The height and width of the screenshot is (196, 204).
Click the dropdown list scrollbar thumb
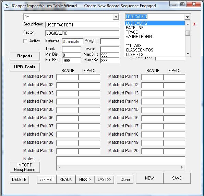188,33
